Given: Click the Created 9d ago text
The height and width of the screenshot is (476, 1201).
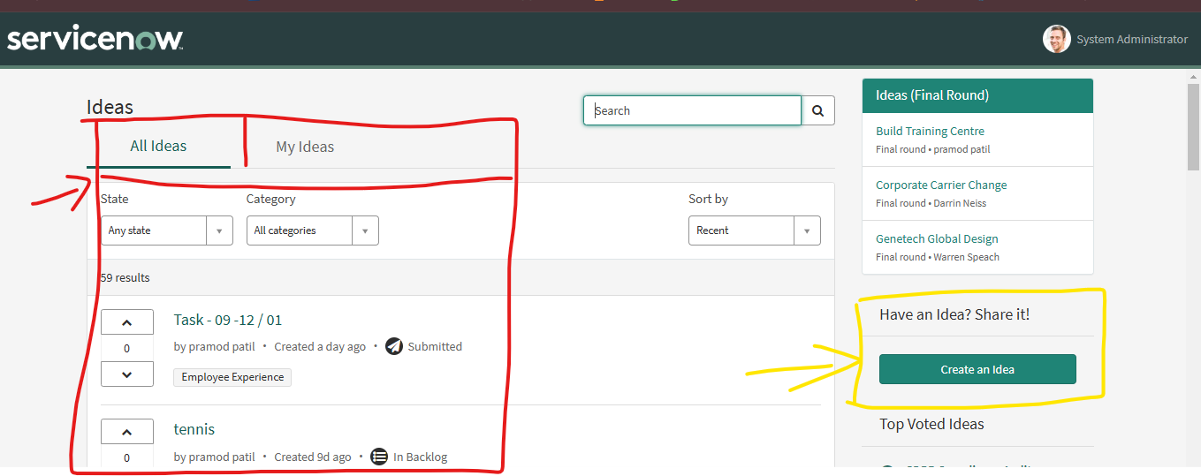Looking at the screenshot, I should 313,457.
